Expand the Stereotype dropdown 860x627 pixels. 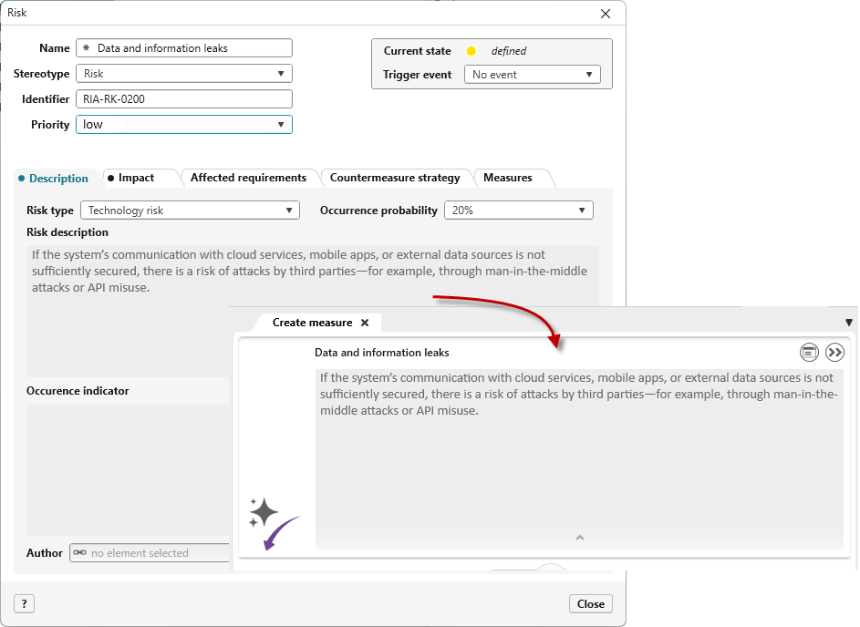click(281, 74)
